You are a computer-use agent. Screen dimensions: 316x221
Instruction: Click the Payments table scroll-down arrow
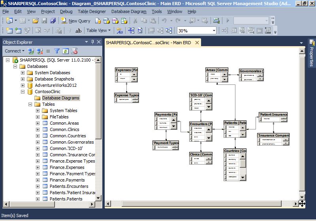click(x=174, y=126)
